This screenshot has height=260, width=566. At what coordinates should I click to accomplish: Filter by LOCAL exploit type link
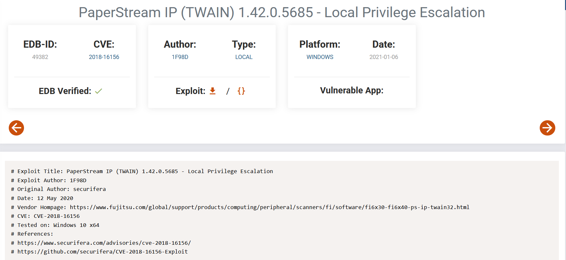tap(244, 57)
